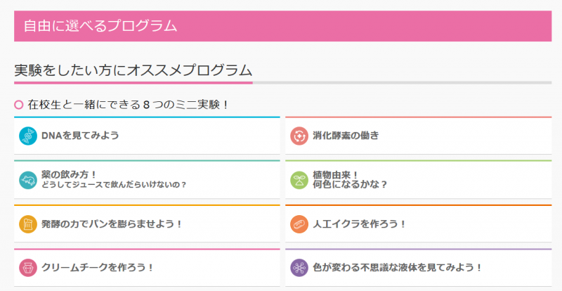Screen dimensions: 562x291
Task: Click the orange bread fermentation icon
Action: coord(28,224)
